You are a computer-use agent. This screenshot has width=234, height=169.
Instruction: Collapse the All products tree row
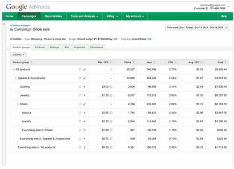point(14,70)
